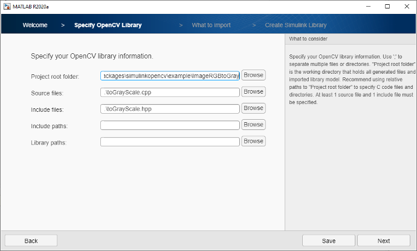Open the Create Simulink Library step
This screenshot has width=417, height=251.
click(x=296, y=25)
